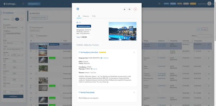Viewport: 216px width, 106px height.
Task: Open the villa pool photo in the modal
Action: [x=123, y=31]
